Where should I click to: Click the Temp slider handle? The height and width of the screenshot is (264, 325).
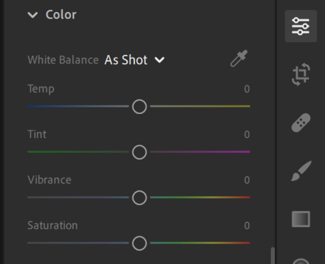pyautogui.click(x=139, y=107)
